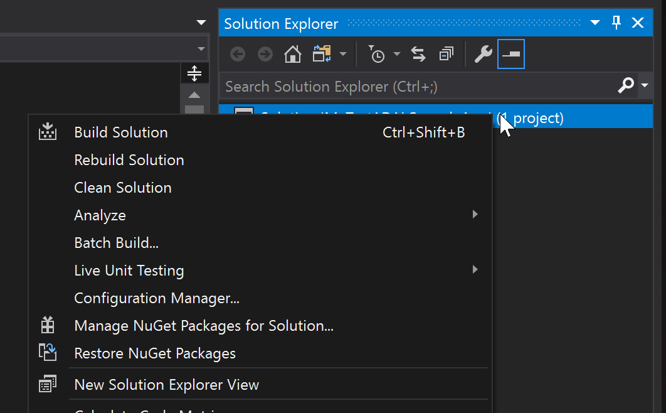This screenshot has width=666, height=413.
Task: Click the editor split window handle
Action: [194, 73]
